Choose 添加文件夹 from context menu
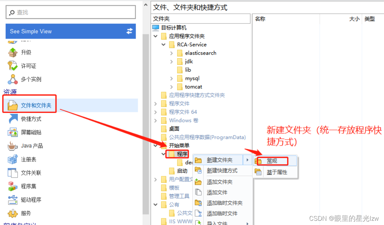The image size is (384, 225). [x=222, y=182]
